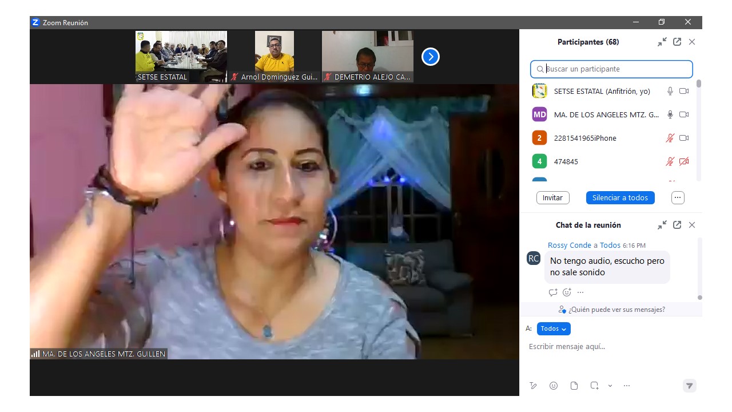This screenshot has height=412, width=732.
Task: Minimize the Chat de la reunión panel
Action: click(x=662, y=225)
